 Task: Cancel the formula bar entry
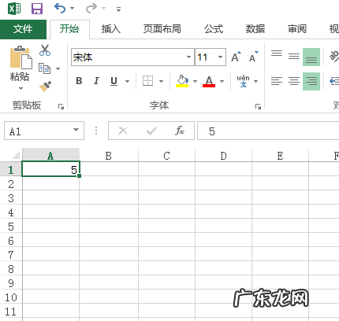click(x=123, y=131)
